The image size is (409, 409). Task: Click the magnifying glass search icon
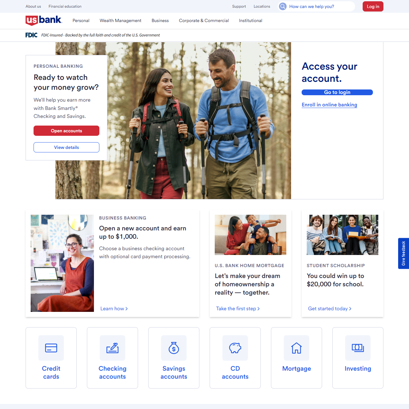tap(283, 6)
